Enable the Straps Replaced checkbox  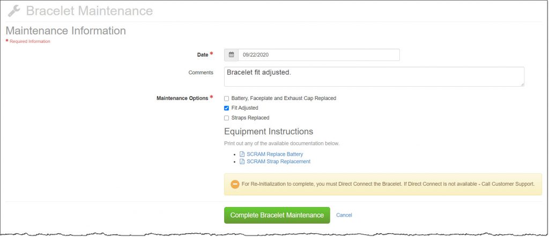[x=226, y=118]
